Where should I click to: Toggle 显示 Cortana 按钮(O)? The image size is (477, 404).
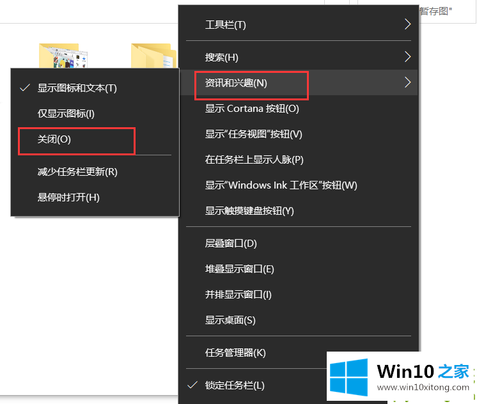click(x=252, y=109)
